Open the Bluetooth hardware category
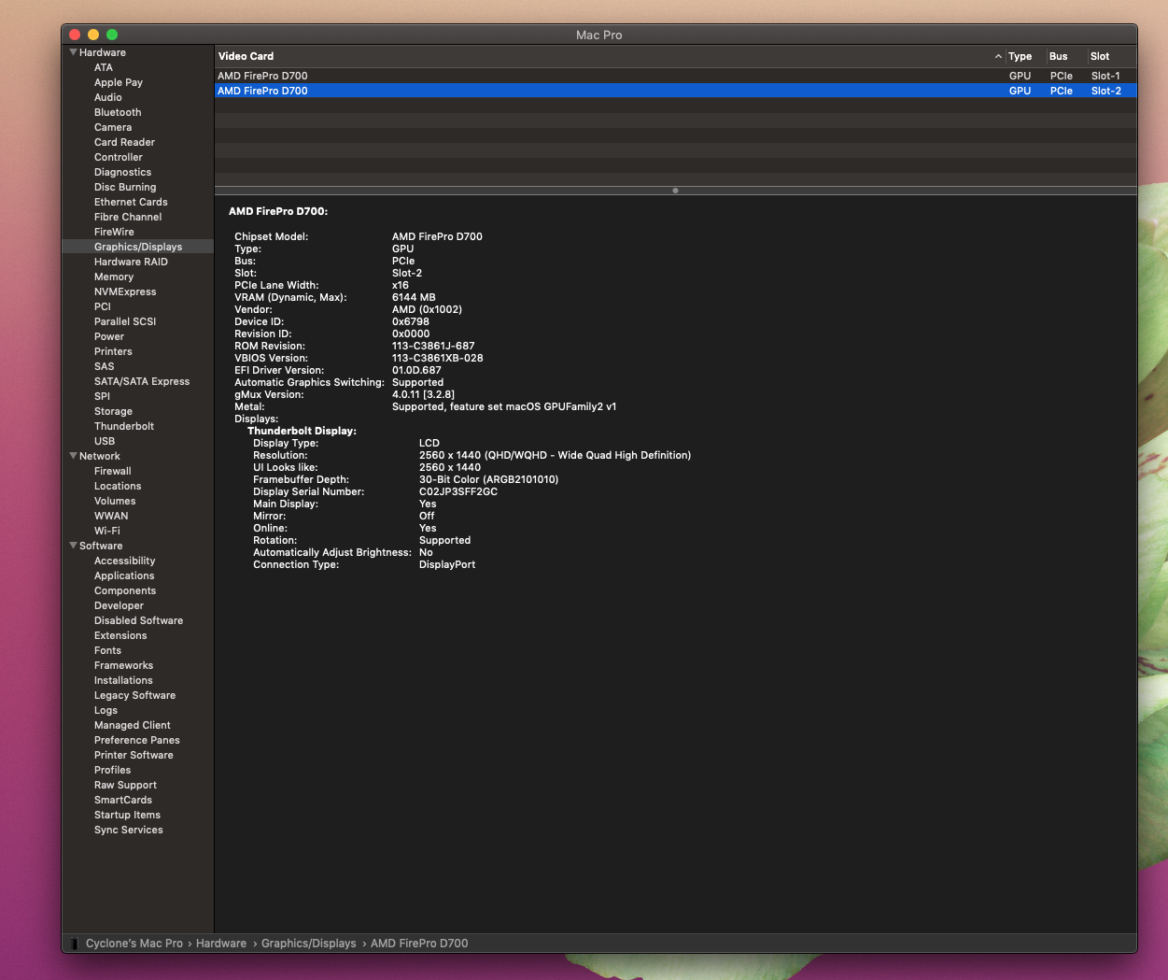This screenshot has height=980, width=1168. click(x=118, y=112)
